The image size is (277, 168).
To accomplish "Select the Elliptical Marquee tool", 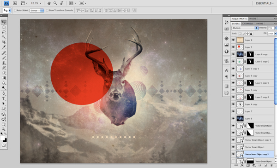I will (4, 27).
